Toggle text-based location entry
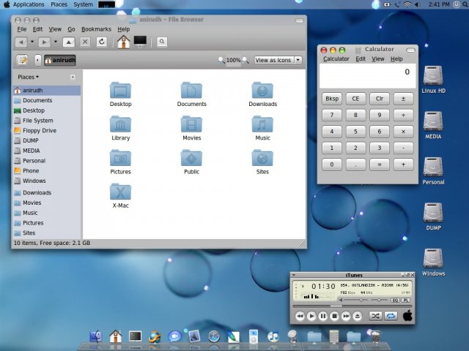469x351 pixels. pos(23,60)
